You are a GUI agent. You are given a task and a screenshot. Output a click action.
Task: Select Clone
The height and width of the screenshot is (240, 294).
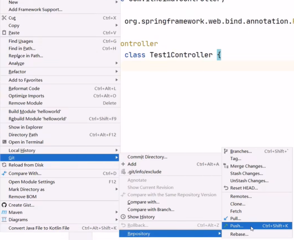[x=257, y=204]
